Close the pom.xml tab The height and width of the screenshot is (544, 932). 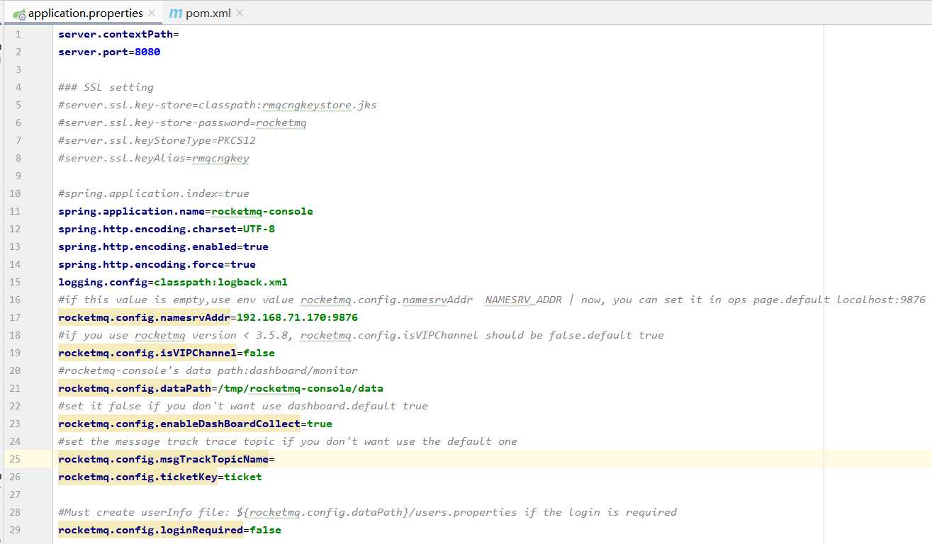click(239, 13)
